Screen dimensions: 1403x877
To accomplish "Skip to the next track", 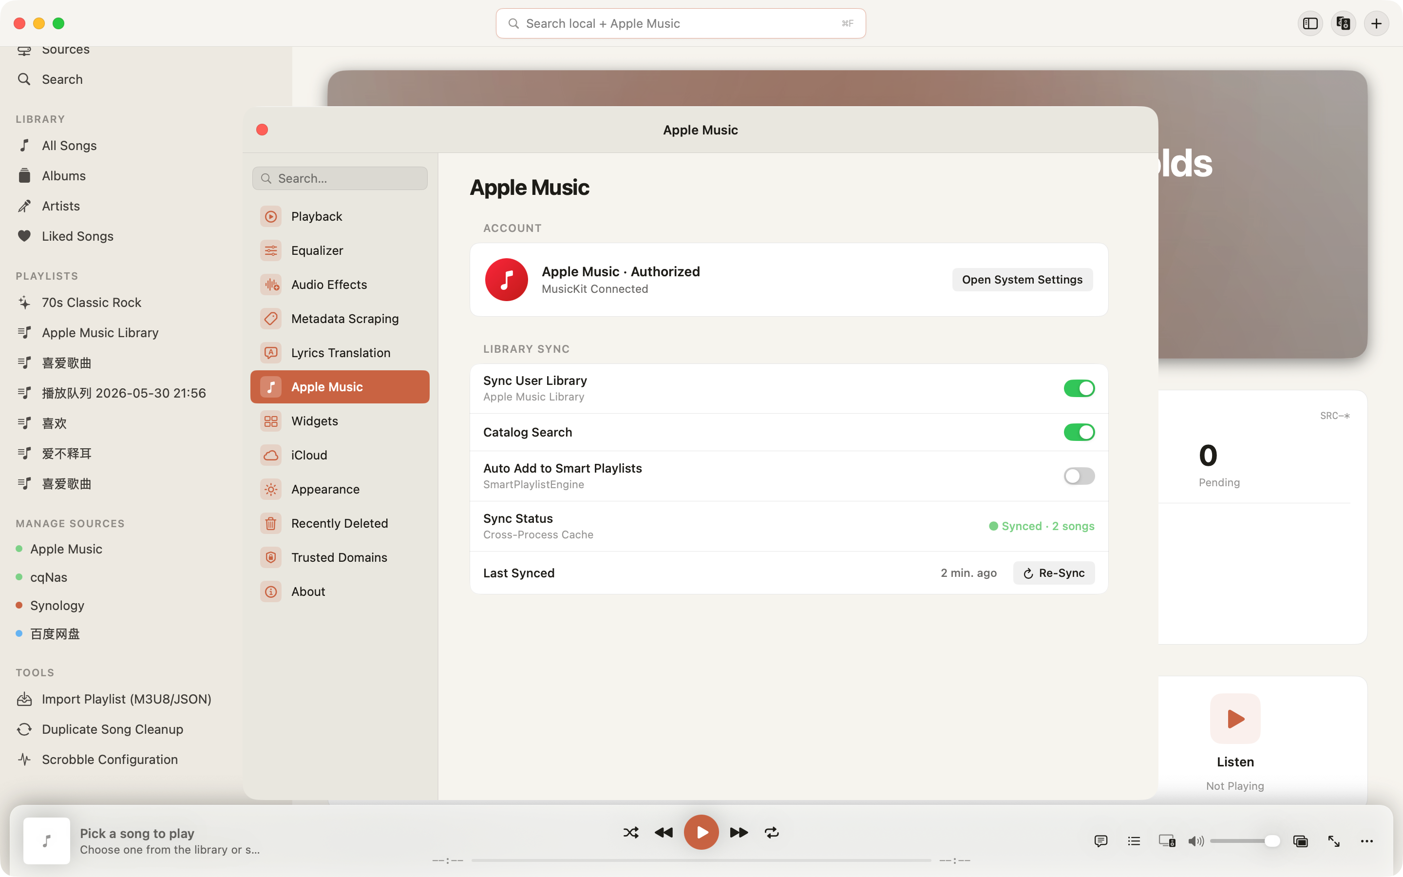I will point(739,832).
